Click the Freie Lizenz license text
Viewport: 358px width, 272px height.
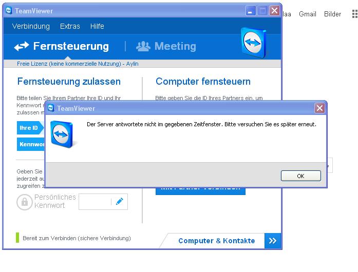pyautogui.click(x=78, y=64)
